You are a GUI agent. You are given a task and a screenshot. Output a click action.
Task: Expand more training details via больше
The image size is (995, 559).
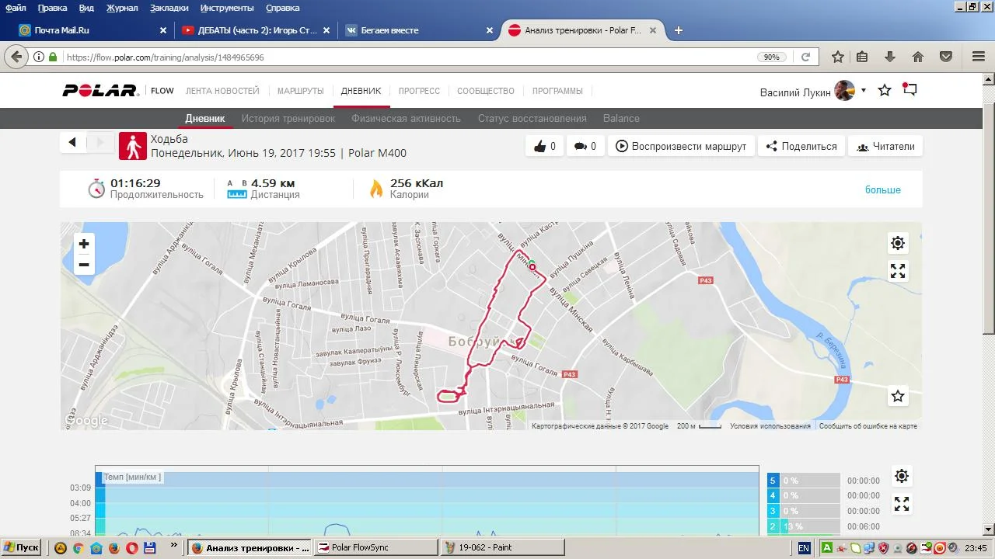click(x=883, y=189)
